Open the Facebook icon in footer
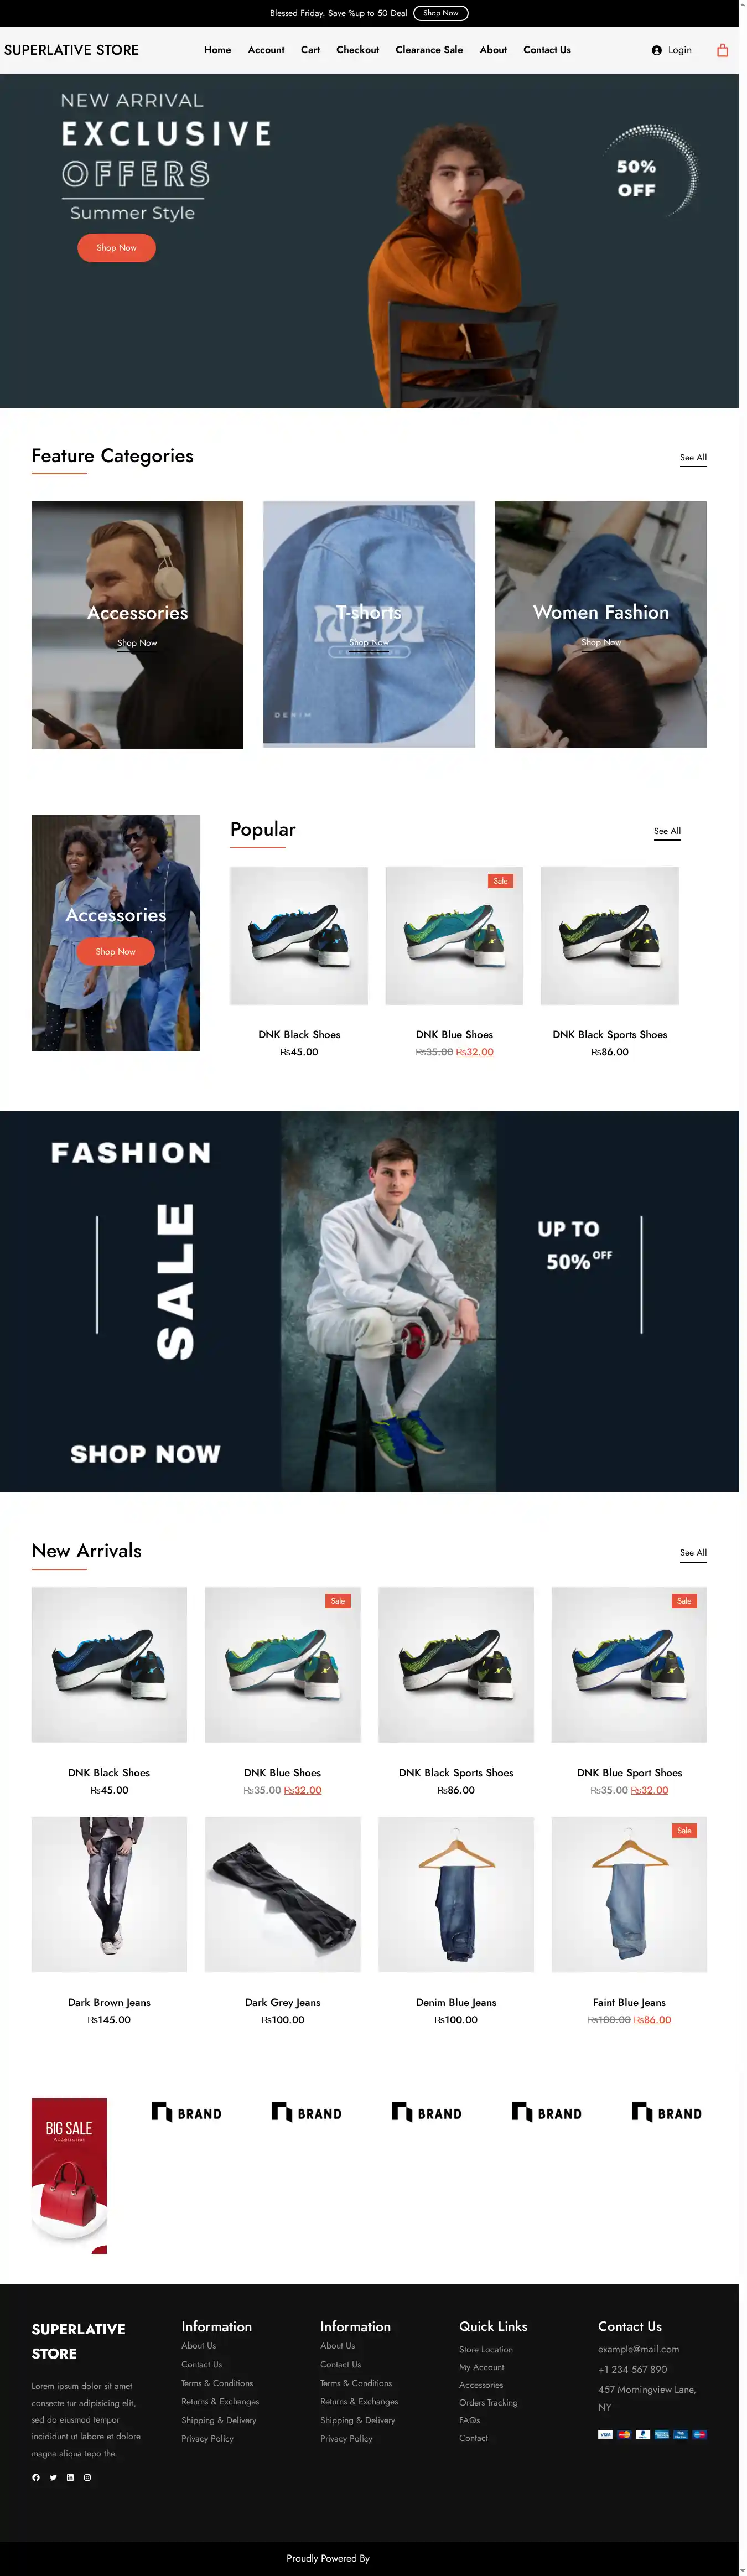This screenshot has height=2576, width=747. (x=36, y=2477)
